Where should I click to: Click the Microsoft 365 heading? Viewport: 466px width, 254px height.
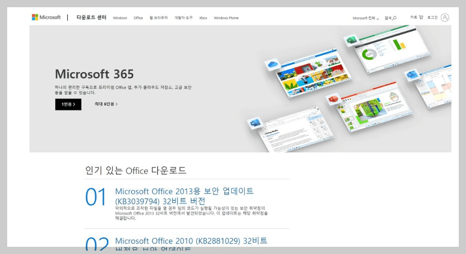tap(95, 74)
